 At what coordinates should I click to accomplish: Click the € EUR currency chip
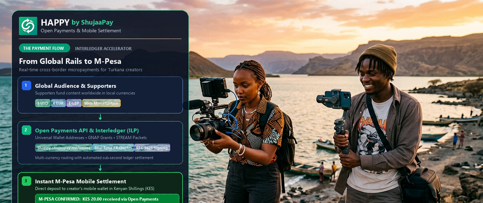[x=58, y=103]
